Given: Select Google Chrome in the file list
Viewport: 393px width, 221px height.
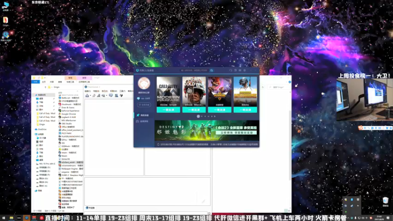Looking at the screenshot, I should pyautogui.click(x=68, y=114).
